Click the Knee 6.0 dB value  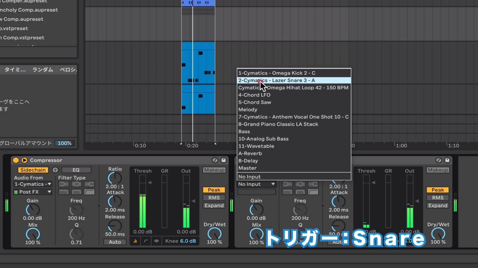click(x=188, y=241)
